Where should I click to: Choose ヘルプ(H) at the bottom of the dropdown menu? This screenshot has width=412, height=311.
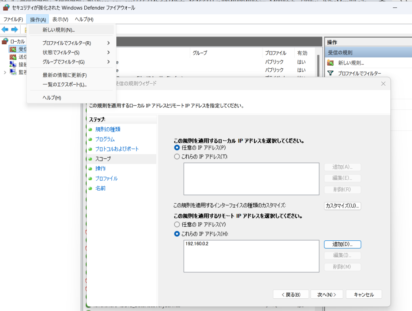[x=71, y=98]
